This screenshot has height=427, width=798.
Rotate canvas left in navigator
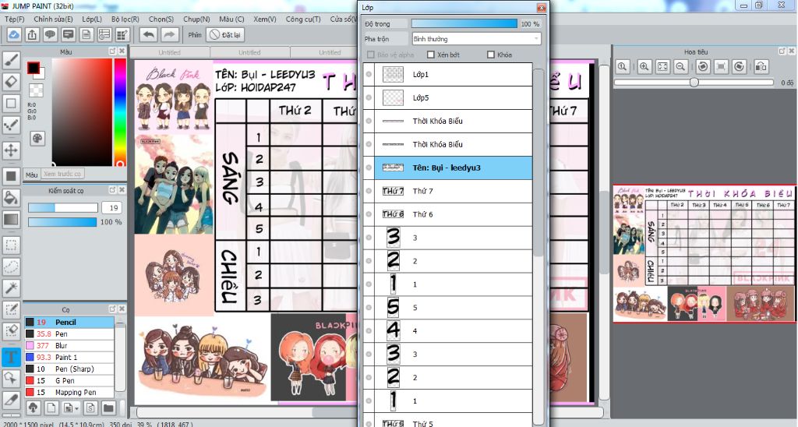pos(703,67)
